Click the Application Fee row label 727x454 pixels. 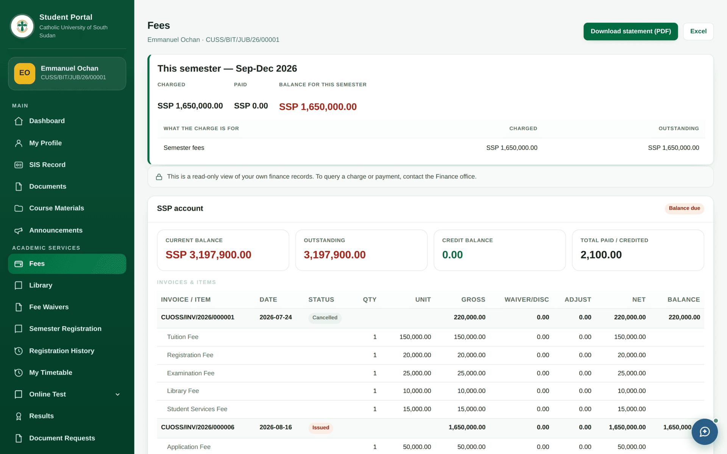pos(189,447)
